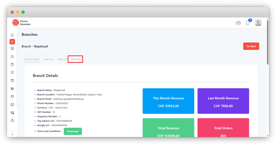The width and height of the screenshot is (276, 144).
Task: Switch to the User List tab
Action: (x=48, y=59)
